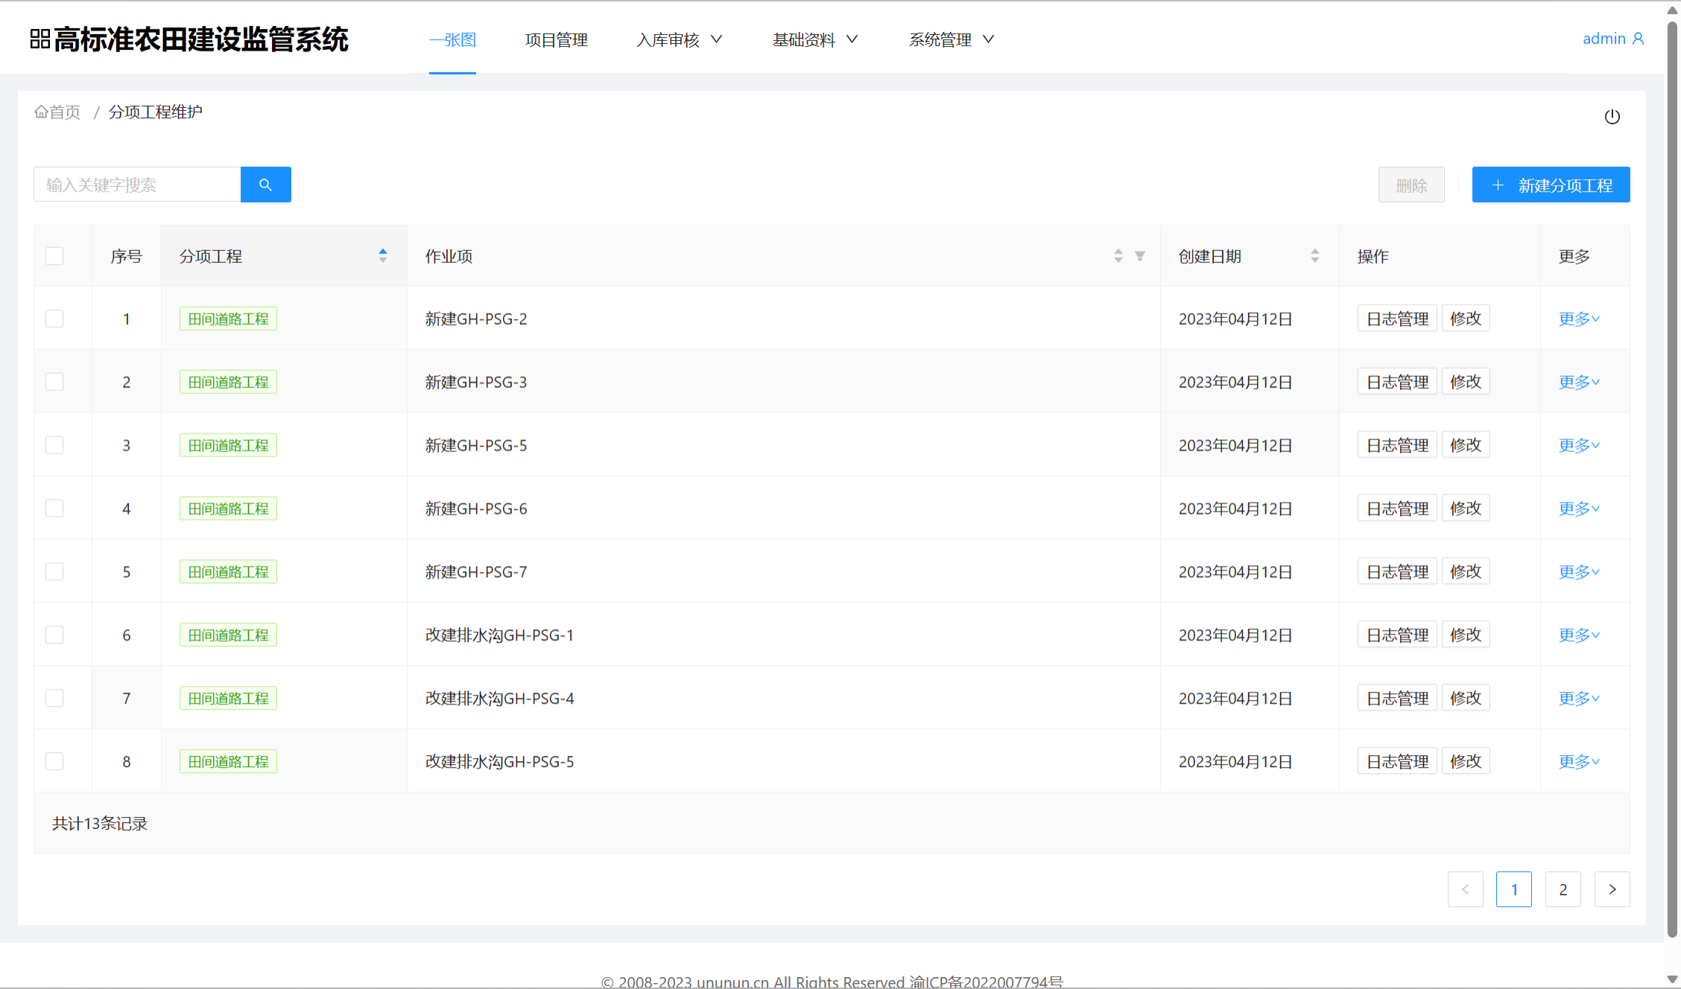Viewport: 1681px width, 989px height.
Task: Click the 分项工程维护 breadcrumb text
Action: (x=156, y=112)
